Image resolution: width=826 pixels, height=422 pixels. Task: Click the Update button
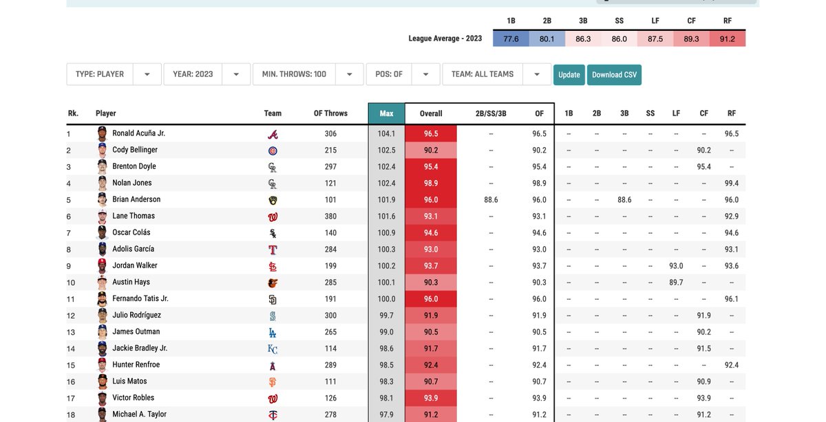[569, 74]
